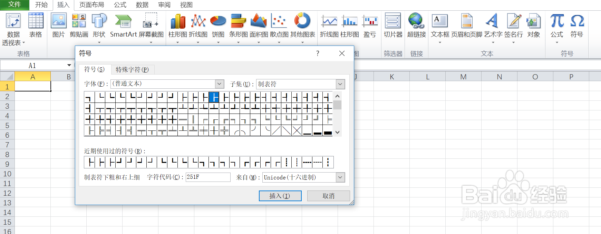Click the Character code (字符代码) field
601x234 pixels.
click(x=208, y=177)
